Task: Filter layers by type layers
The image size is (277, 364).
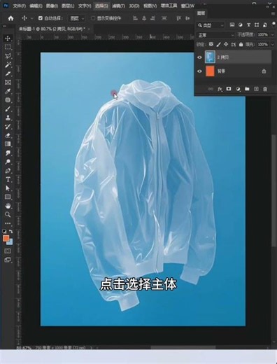Action: (x=248, y=24)
